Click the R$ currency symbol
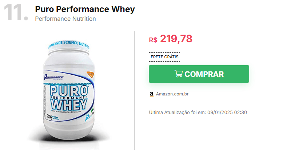 tap(153, 40)
